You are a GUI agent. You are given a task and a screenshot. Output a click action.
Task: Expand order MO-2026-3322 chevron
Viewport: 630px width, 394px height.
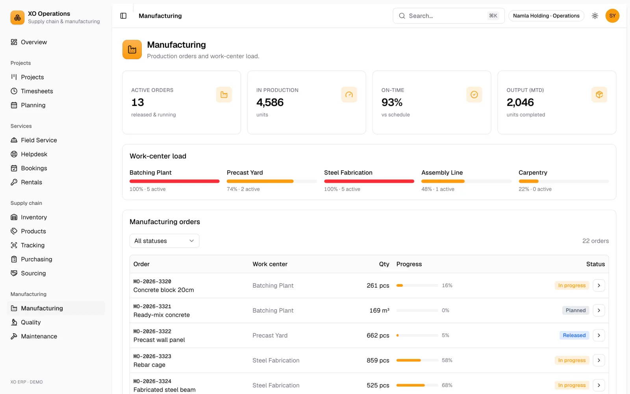click(x=598, y=335)
